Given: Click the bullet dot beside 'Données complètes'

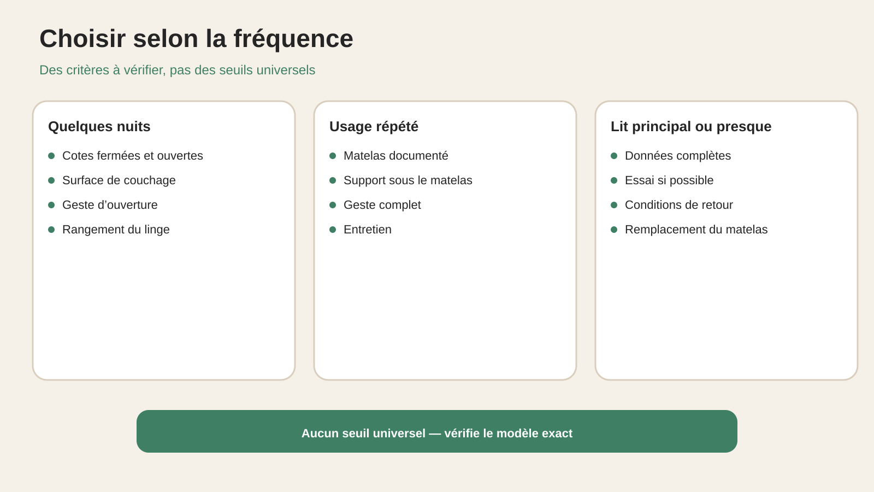Looking at the screenshot, I should tap(614, 156).
